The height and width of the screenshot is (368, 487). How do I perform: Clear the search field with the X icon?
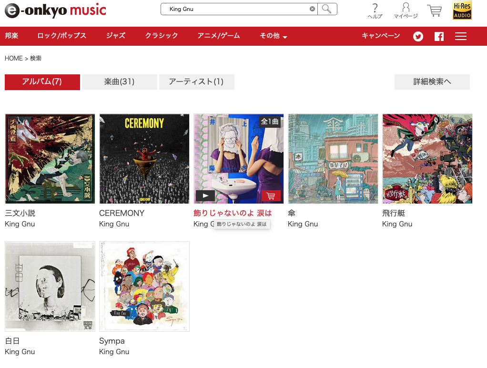pos(312,9)
